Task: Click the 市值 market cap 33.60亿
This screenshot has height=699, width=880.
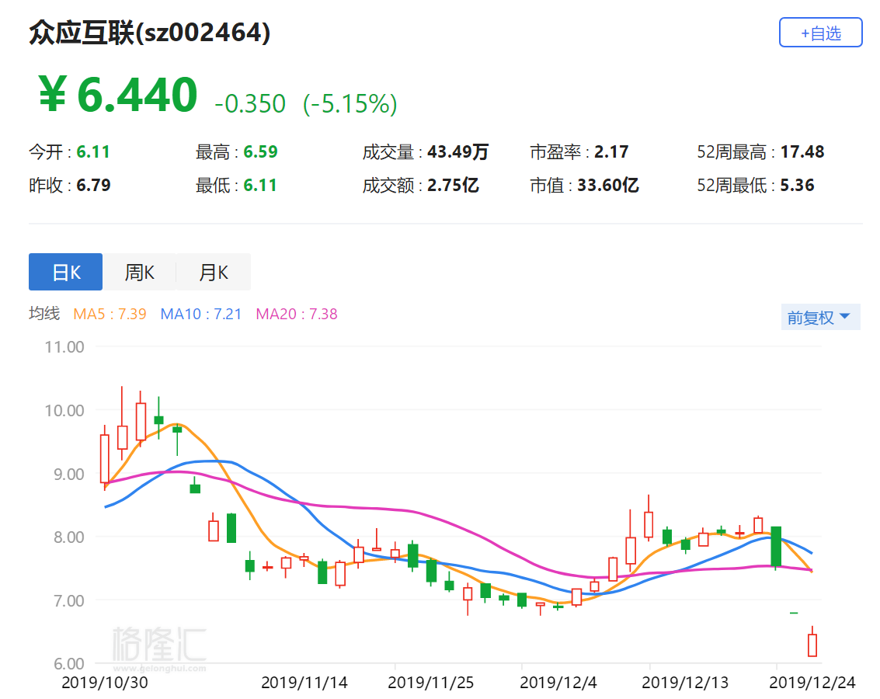Action: [608, 185]
